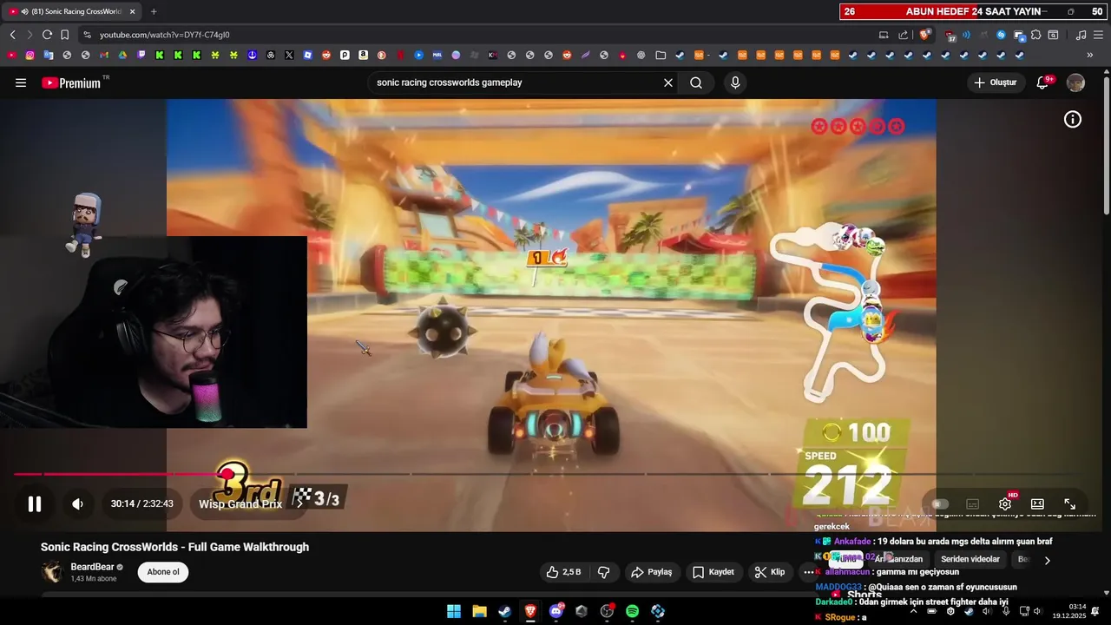Open the bookmarks folder icon

661,55
